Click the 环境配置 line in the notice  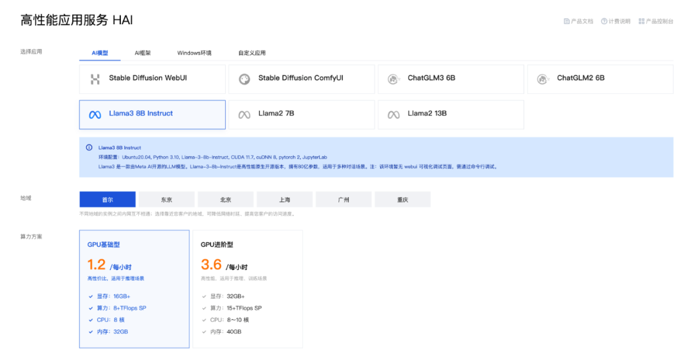point(213,157)
